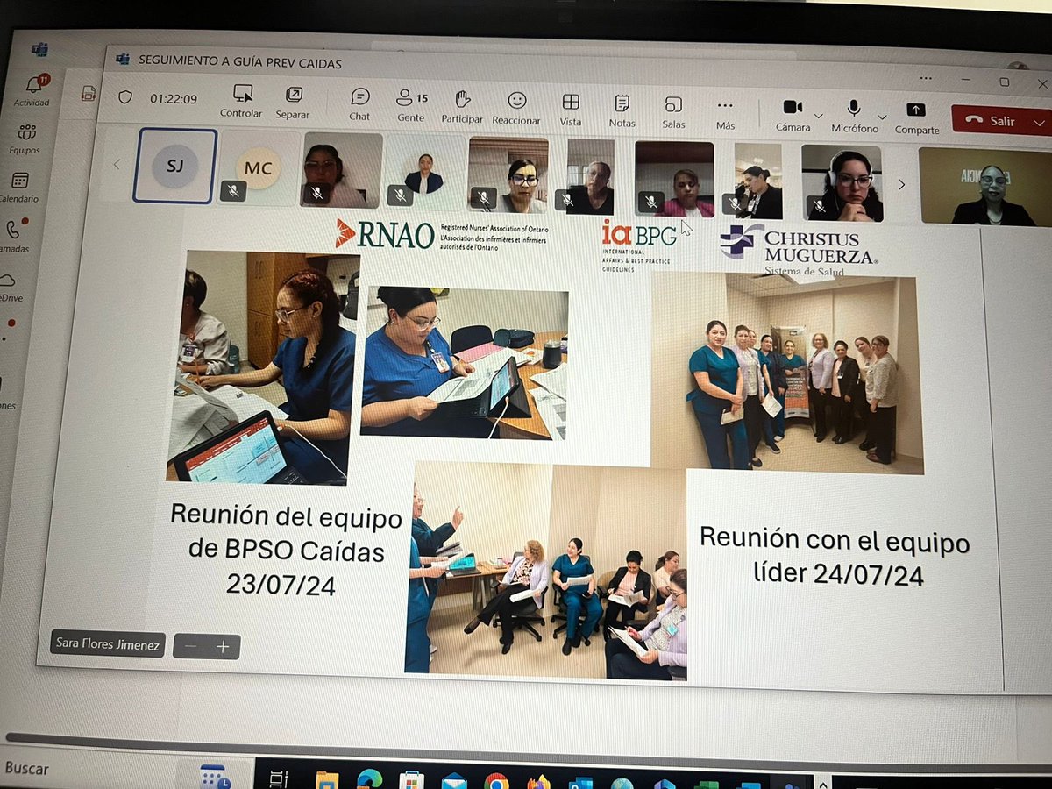Expand the Cámara options chevron

coord(819,115)
